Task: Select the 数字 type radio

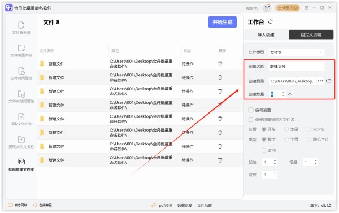Action: pos(264,139)
